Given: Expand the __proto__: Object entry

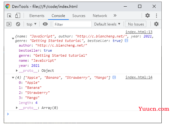Looking at the screenshot, I should pyautogui.click(x=17, y=71).
